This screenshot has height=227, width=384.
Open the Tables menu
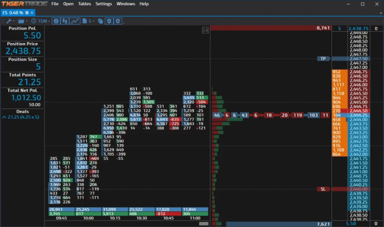pyautogui.click(x=84, y=4)
